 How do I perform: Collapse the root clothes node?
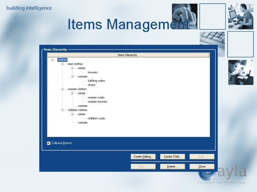coord(52,60)
